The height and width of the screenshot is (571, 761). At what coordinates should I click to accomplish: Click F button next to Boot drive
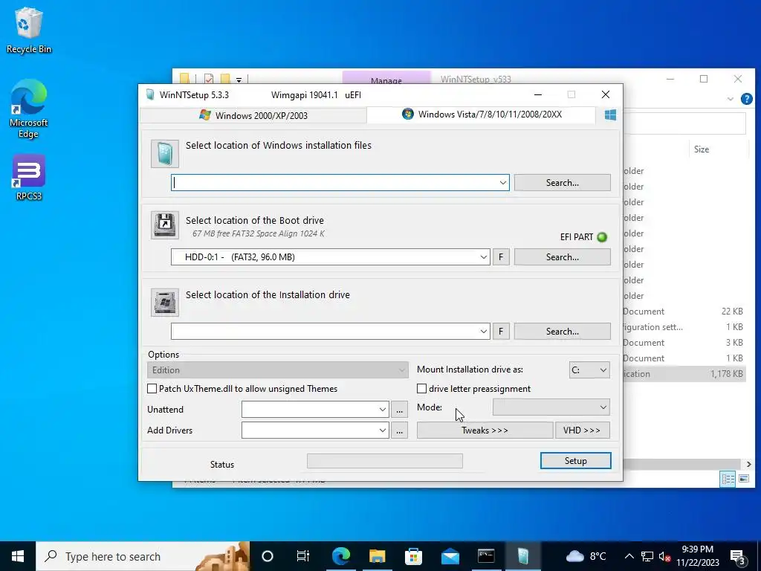point(501,257)
